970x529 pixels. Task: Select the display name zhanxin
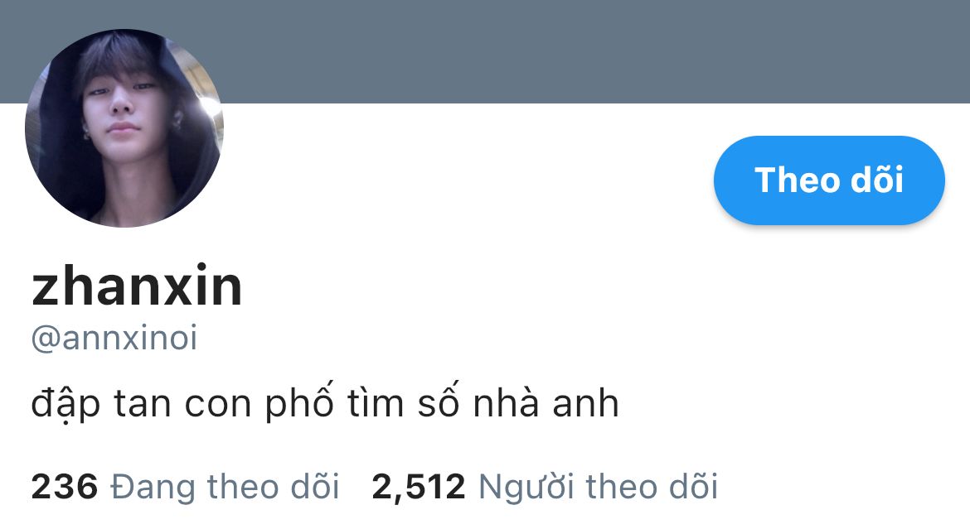coord(137,286)
